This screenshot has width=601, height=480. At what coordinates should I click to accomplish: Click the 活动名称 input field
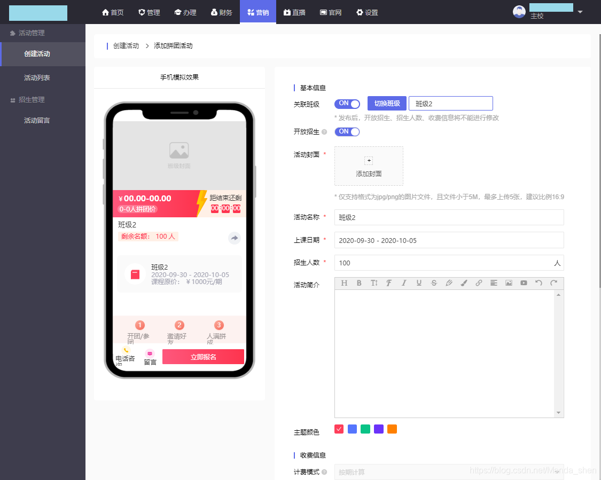449,217
